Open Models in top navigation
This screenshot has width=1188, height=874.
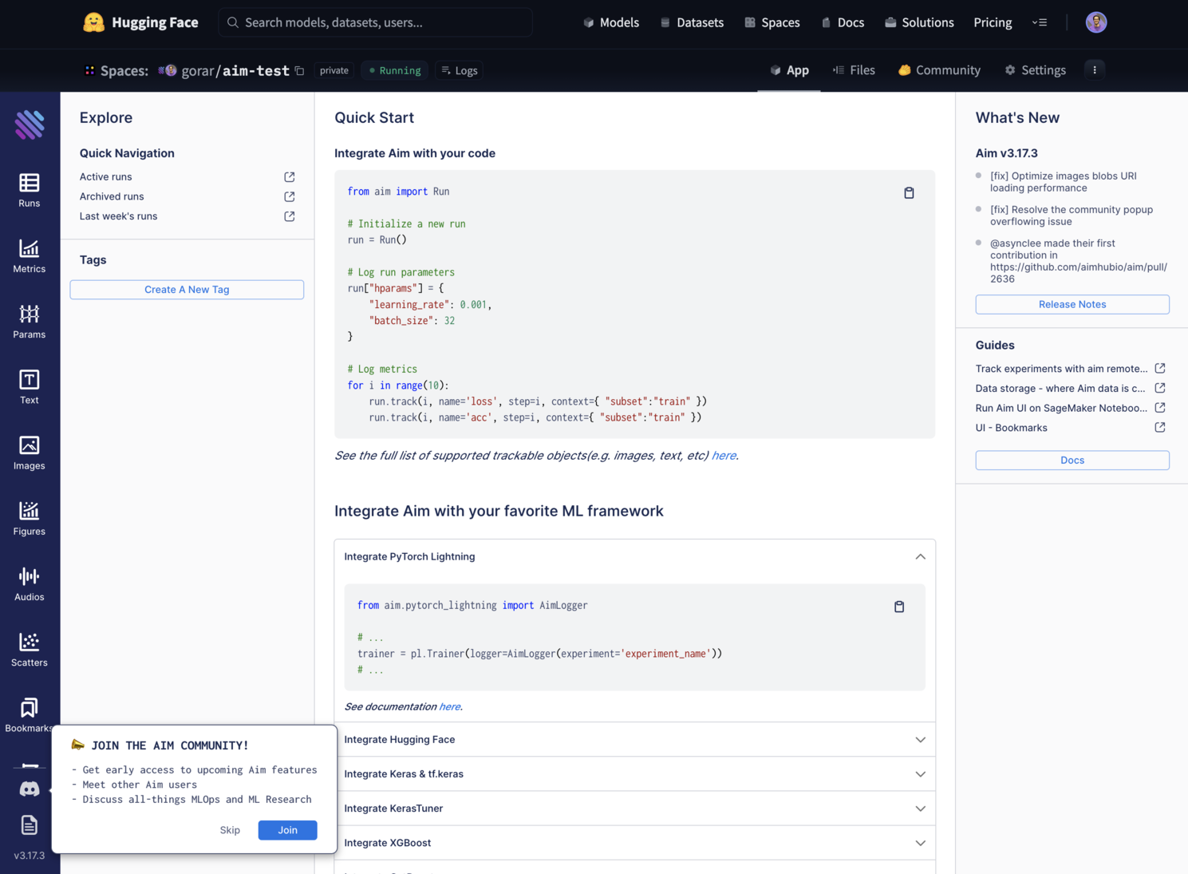pyautogui.click(x=611, y=22)
